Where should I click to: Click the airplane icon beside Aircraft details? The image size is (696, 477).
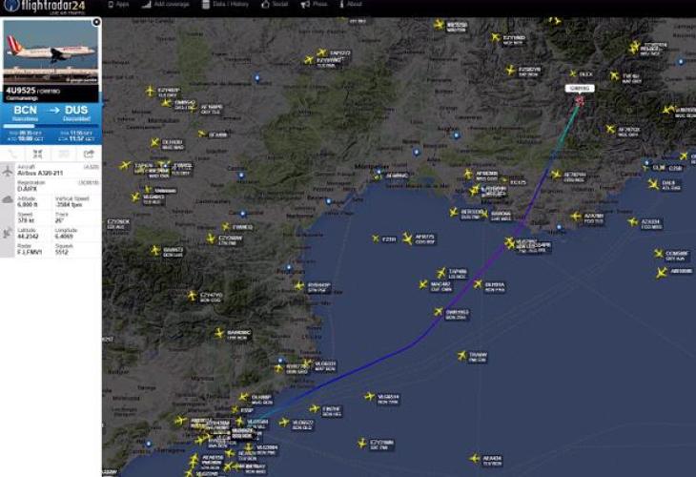[8, 170]
